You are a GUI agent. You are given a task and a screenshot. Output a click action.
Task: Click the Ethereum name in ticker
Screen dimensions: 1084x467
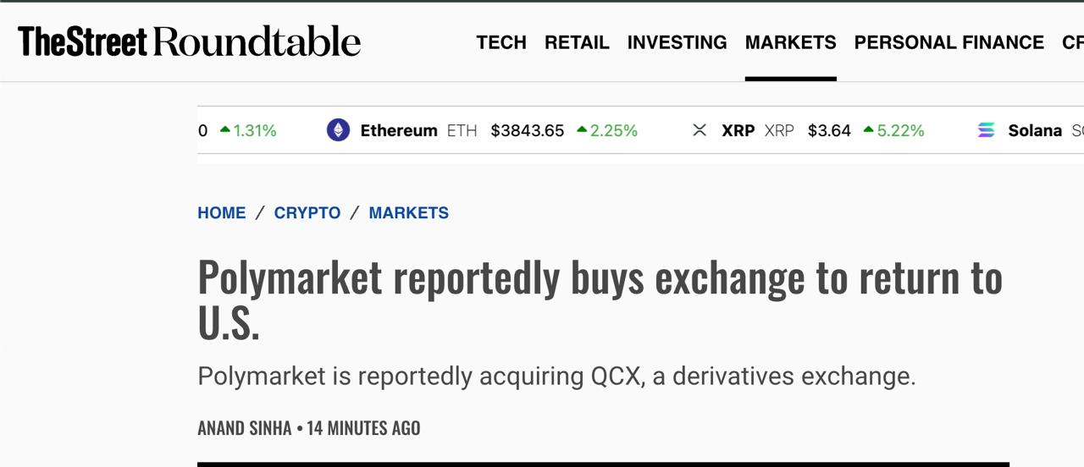tap(399, 130)
